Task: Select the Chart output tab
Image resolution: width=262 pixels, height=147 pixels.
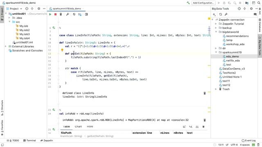Action: pos(78,127)
